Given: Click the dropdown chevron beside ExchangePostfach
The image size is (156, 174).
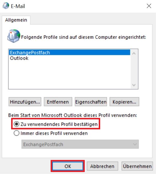Looking at the screenshot, I should (x=135, y=144).
